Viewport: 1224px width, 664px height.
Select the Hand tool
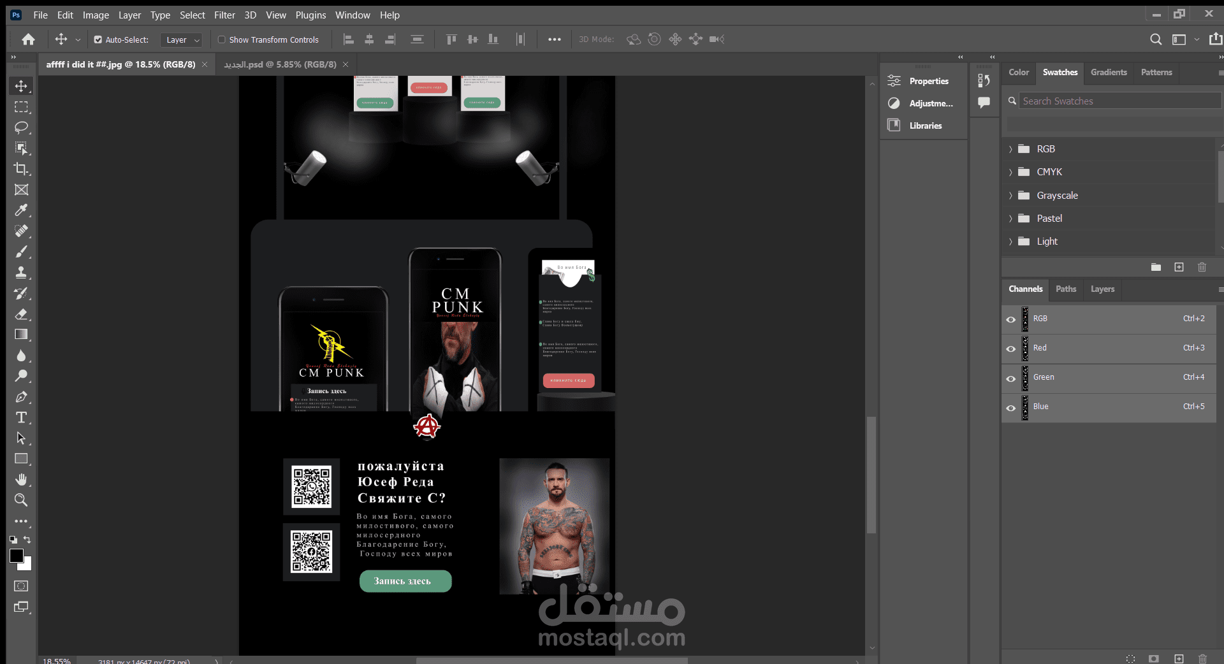[x=21, y=479]
